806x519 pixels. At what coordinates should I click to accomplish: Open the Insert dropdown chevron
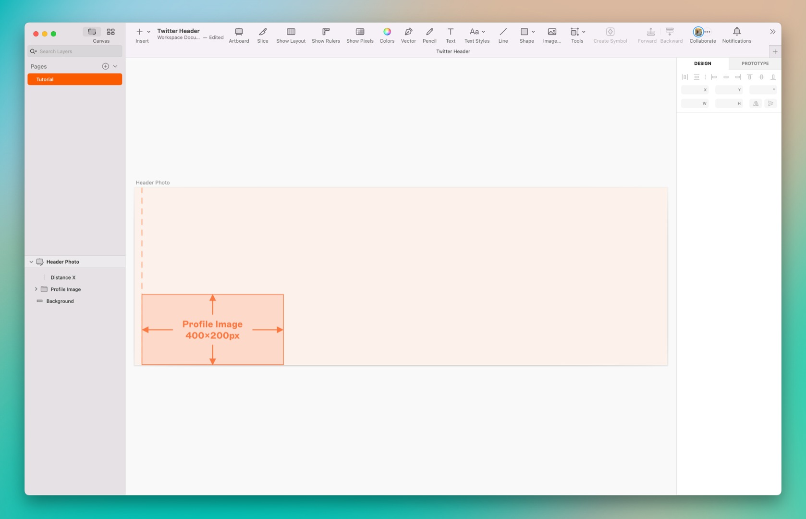[148, 32]
